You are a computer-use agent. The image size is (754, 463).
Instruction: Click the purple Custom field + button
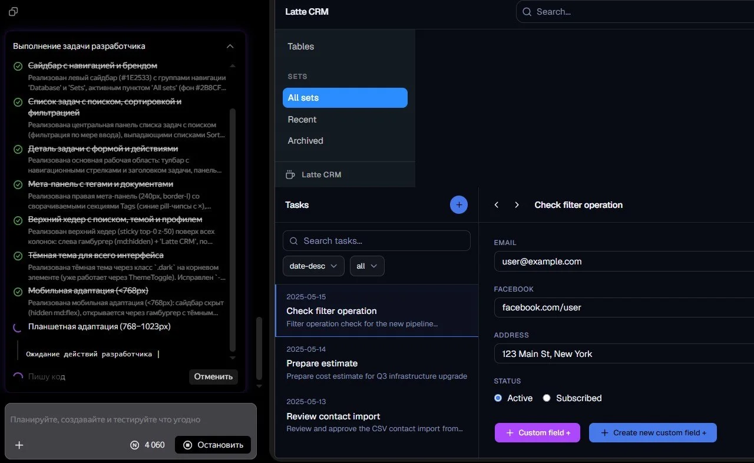(x=537, y=432)
